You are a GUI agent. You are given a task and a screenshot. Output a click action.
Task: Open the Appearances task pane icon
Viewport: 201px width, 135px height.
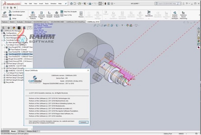199,41
